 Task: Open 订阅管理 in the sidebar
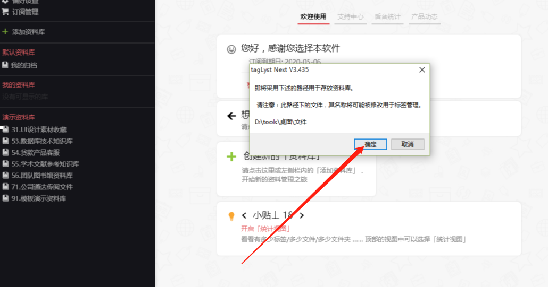pos(25,12)
